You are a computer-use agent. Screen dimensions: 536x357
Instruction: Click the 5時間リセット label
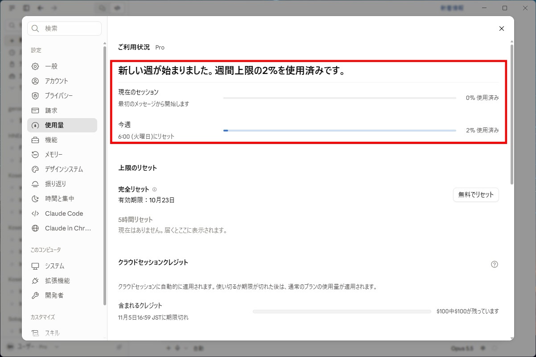136,220
